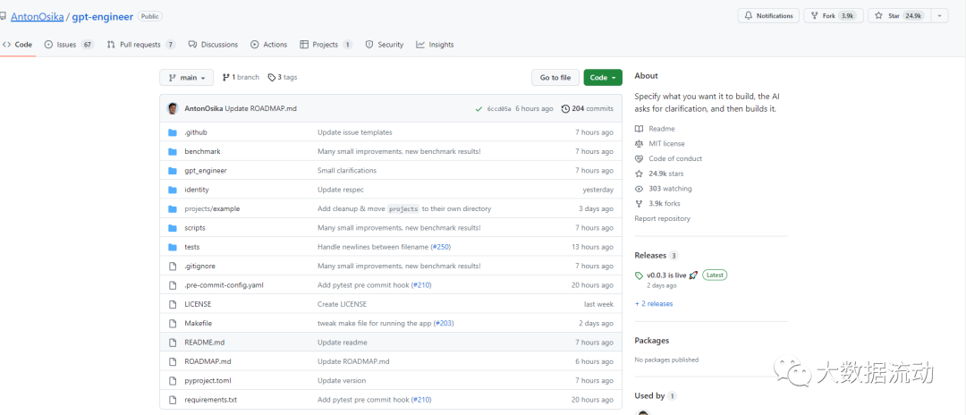Click the .gitignore file icon
Screen dimensions: 966x415
[x=173, y=266]
